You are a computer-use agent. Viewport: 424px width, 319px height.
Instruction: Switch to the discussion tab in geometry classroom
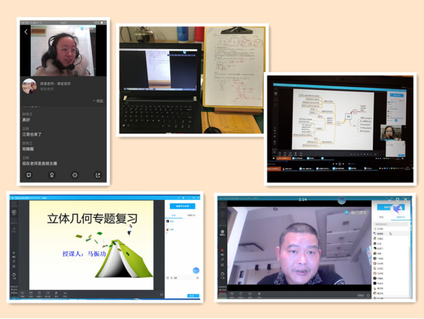(174, 216)
